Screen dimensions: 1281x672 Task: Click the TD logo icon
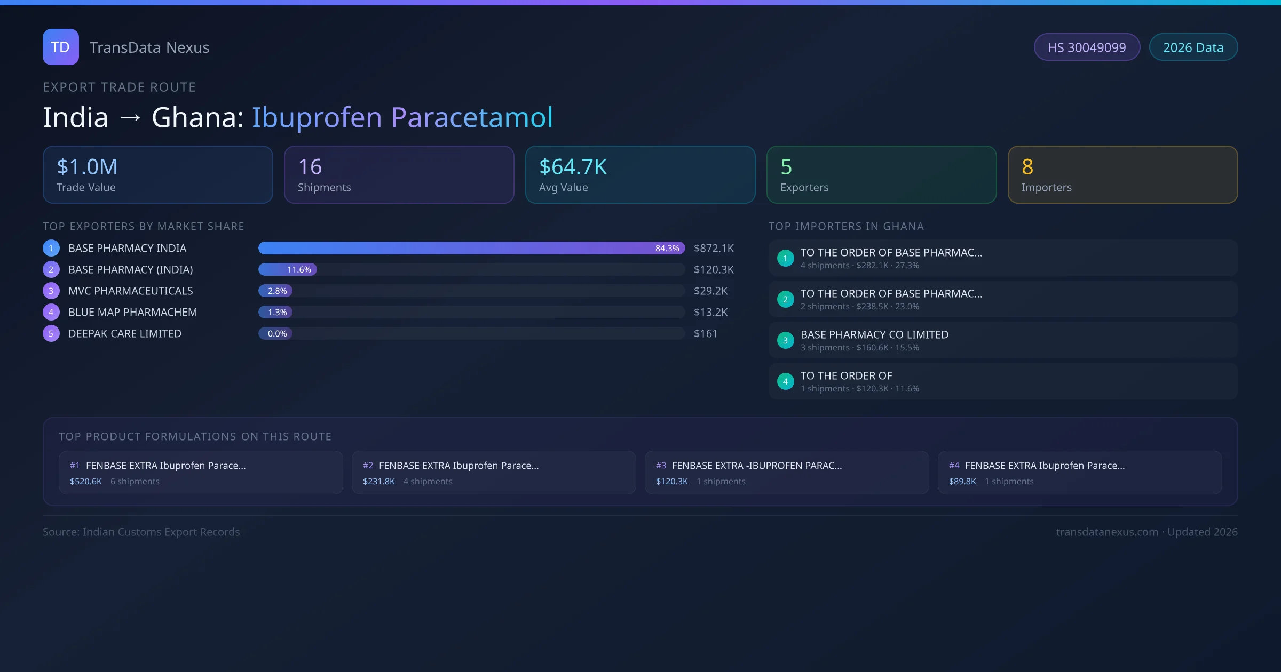[60, 47]
